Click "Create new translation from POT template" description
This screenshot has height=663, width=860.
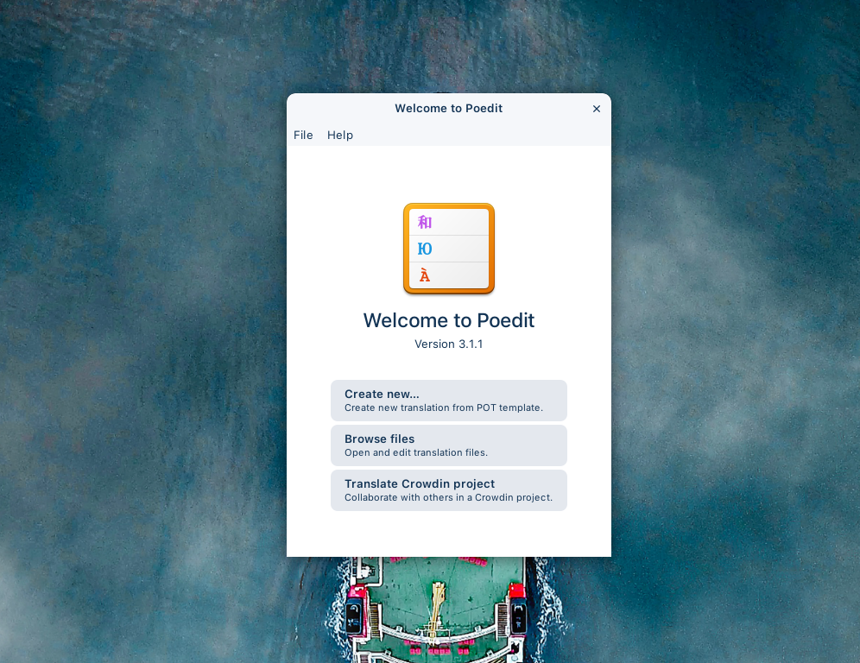[x=443, y=408]
